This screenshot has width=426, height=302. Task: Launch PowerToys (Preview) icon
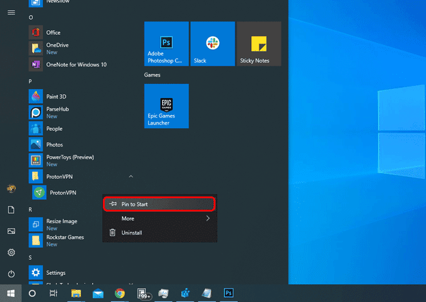(35, 160)
